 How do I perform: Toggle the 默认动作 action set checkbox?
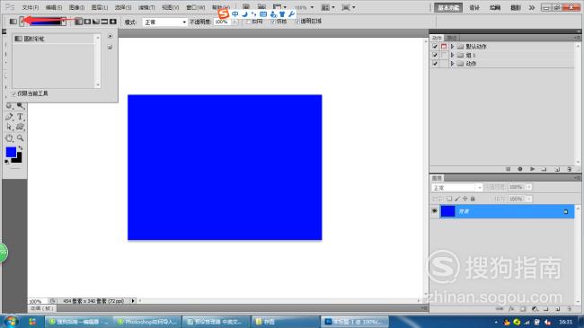pos(435,46)
